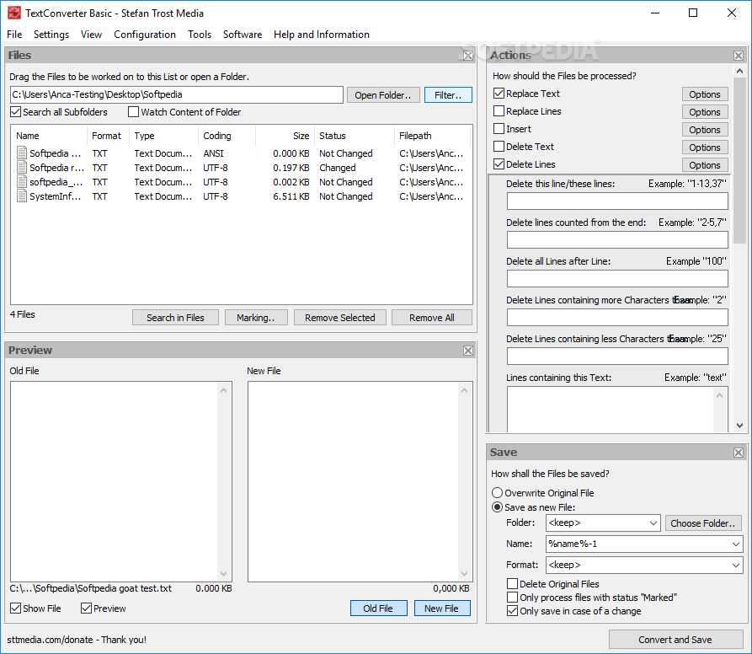Image resolution: width=752 pixels, height=654 pixels.
Task: Click Search in Files button
Action: (175, 318)
